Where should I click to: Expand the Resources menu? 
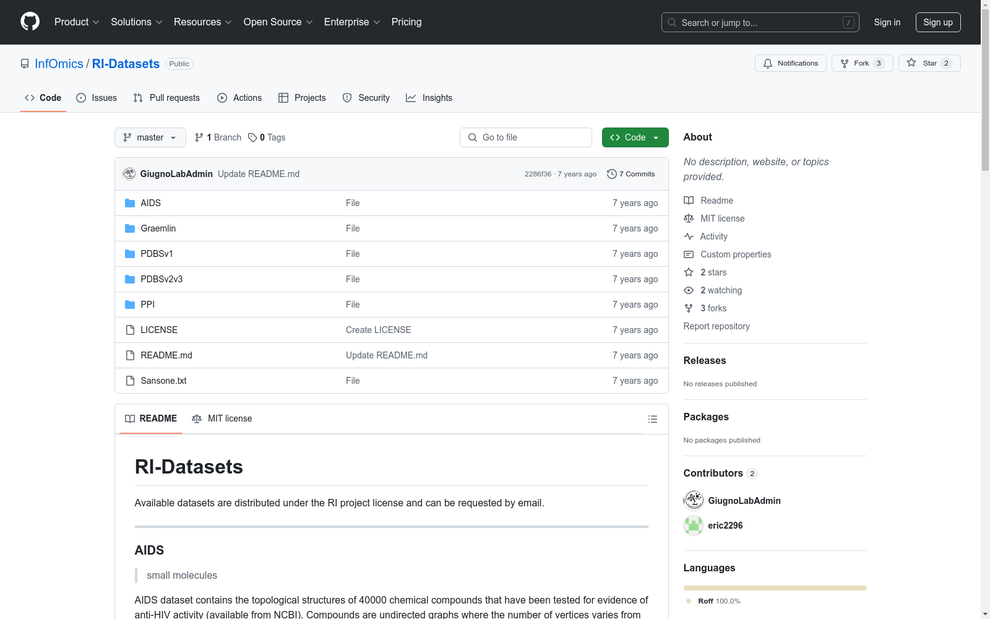point(203,22)
